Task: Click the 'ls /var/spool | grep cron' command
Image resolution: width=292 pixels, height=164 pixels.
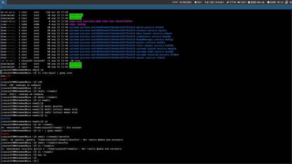Action: coord(55,73)
